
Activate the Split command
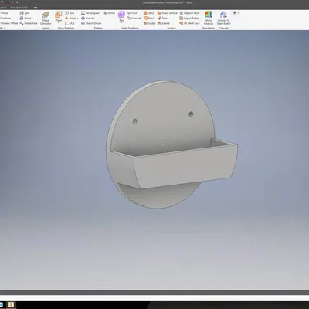pyautogui.click(x=25, y=13)
